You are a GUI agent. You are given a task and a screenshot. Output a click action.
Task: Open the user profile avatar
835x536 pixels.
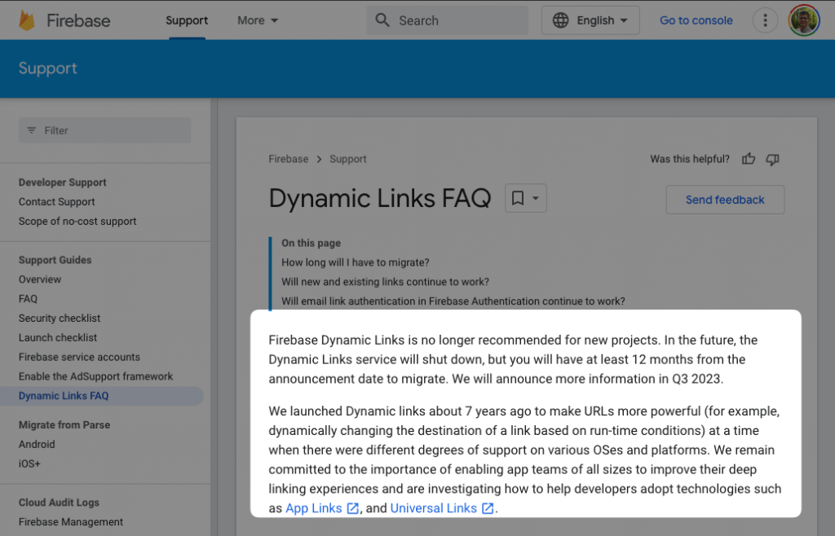click(804, 20)
